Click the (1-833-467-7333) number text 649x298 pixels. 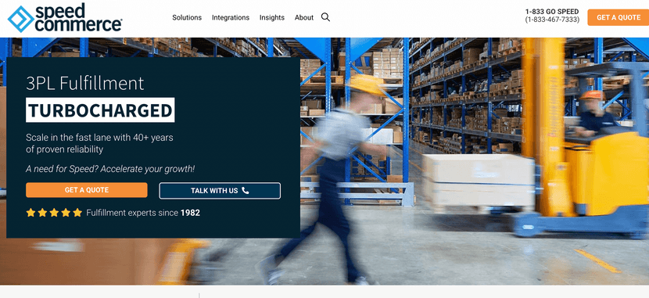552,20
